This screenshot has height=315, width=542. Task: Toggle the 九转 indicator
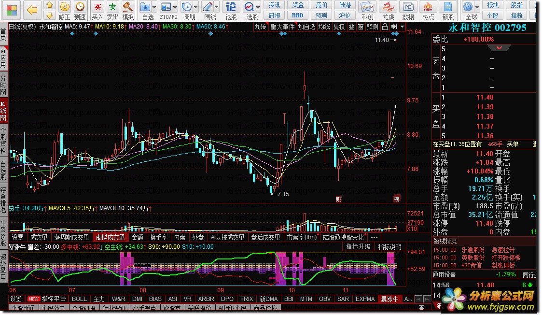click(x=260, y=27)
